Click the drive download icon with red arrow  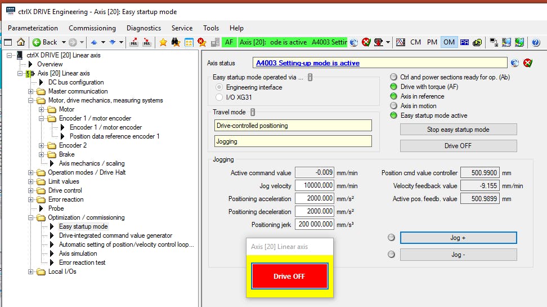tap(378, 42)
